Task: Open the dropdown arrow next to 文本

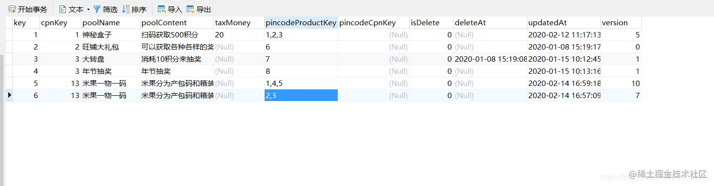Action: click(88, 9)
